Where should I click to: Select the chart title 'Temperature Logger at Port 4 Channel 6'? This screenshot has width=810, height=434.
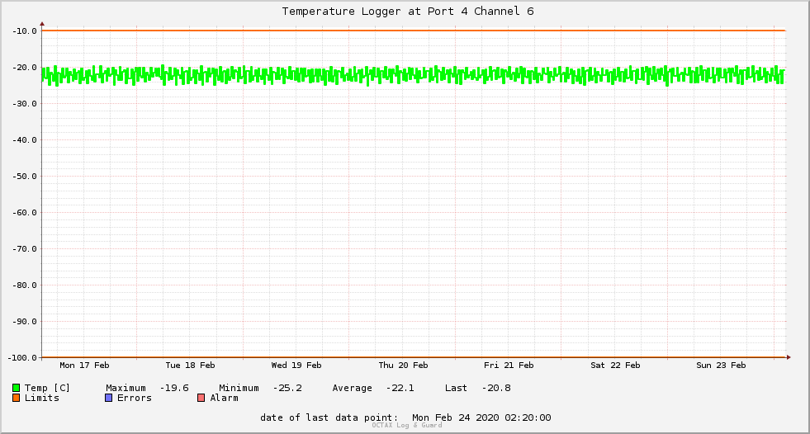[x=408, y=12]
